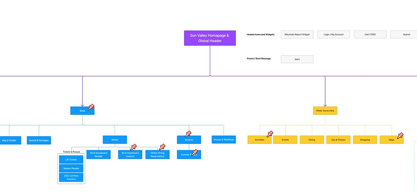Viewport: 417px width, 195px height.
Task: Select the Map & Guides node
Action: 9,140
